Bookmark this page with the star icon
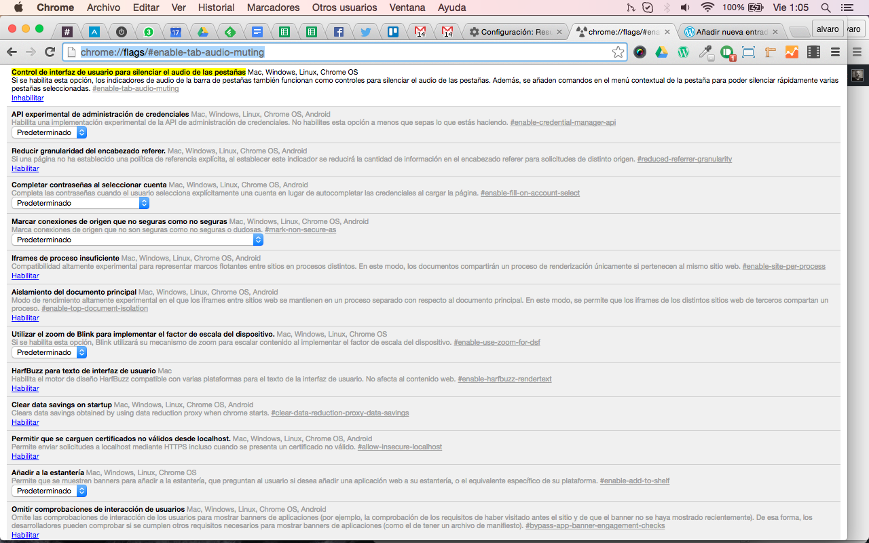Viewport: 869px width, 543px height. [618, 52]
